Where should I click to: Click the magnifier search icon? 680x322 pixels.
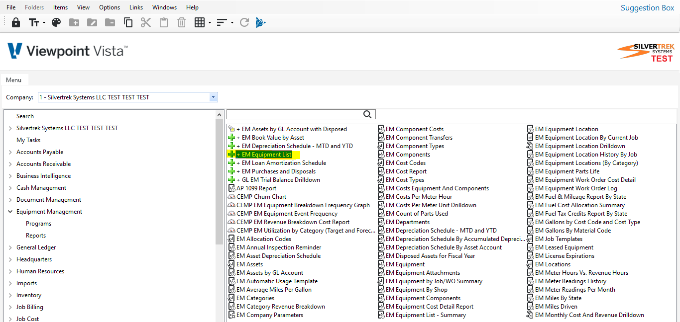tap(367, 114)
